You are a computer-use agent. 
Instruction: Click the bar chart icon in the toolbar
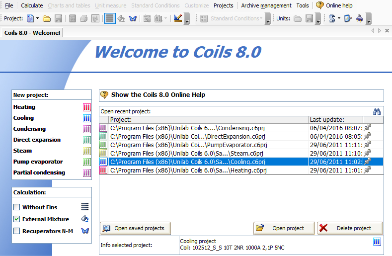[x=158, y=18]
